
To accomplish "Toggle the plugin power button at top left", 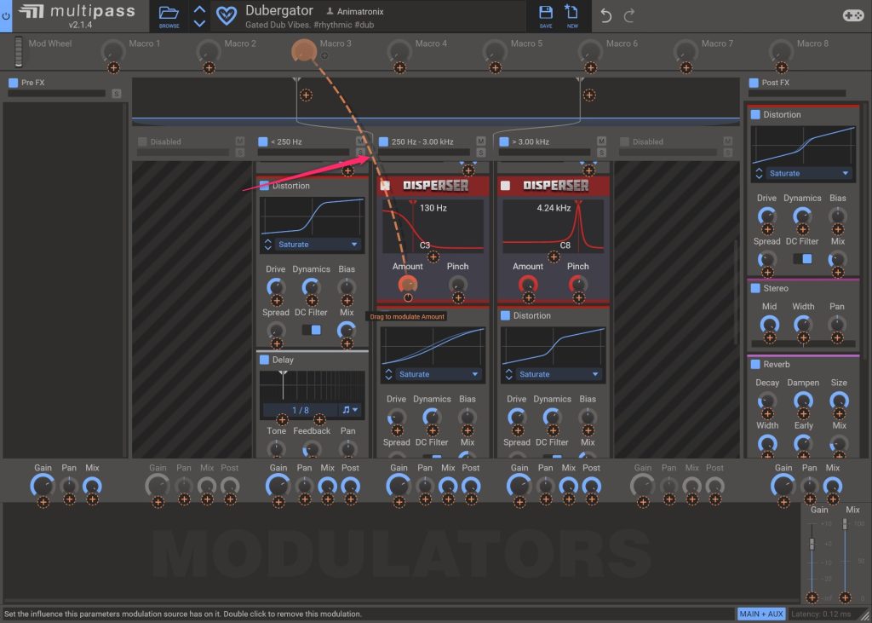I will coord(7,15).
